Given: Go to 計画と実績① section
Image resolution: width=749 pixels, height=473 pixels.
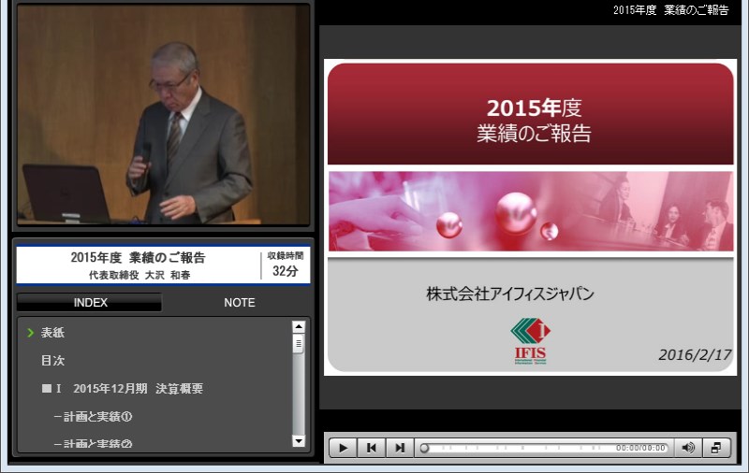Looking at the screenshot, I should [x=93, y=416].
